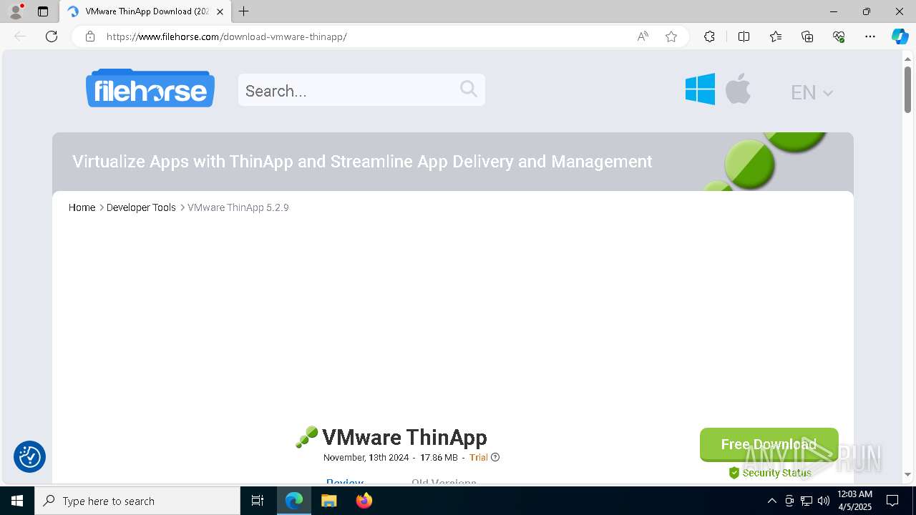Click the 17.86 MB file size text
The image size is (916, 515).
tap(439, 458)
